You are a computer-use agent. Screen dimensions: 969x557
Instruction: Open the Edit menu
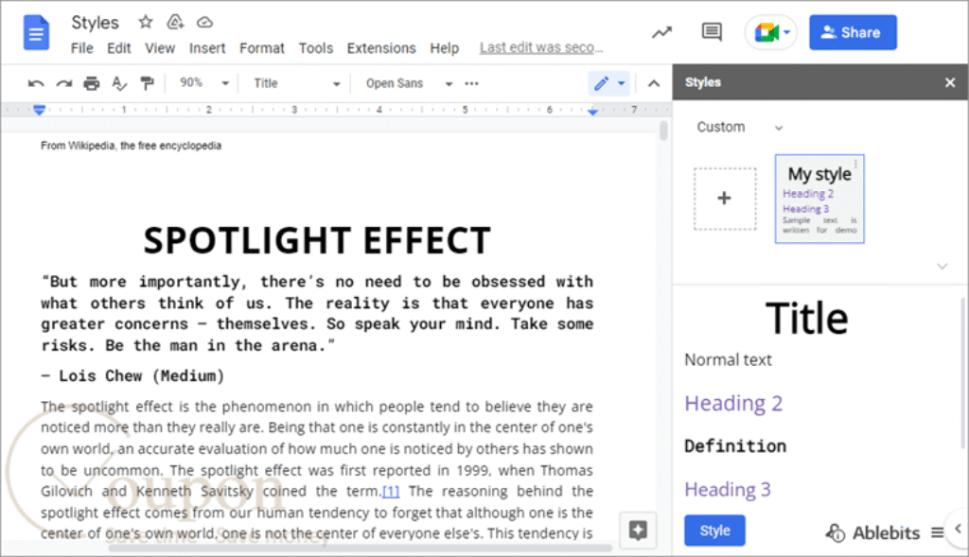click(x=118, y=48)
